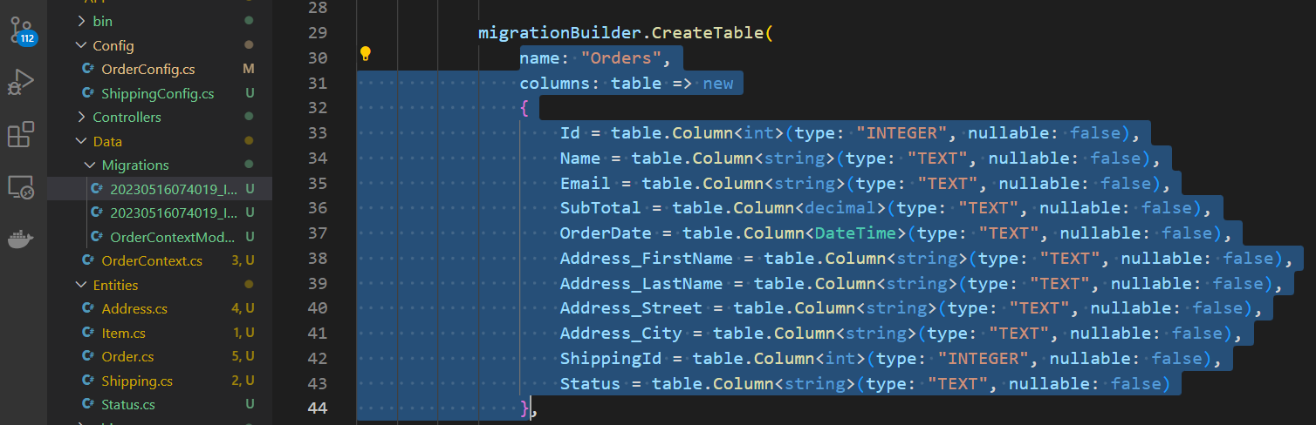The height and width of the screenshot is (425, 1316).
Task: Click line number 29 in gutter
Action: point(318,33)
